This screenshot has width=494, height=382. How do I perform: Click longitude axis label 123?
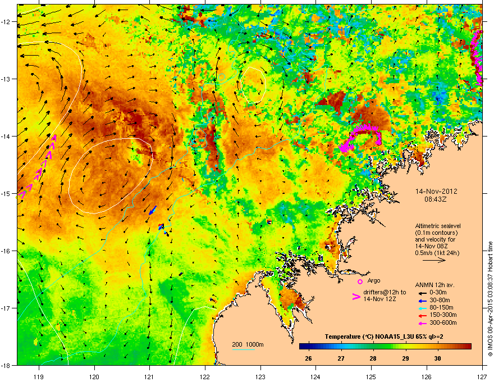point(260,377)
